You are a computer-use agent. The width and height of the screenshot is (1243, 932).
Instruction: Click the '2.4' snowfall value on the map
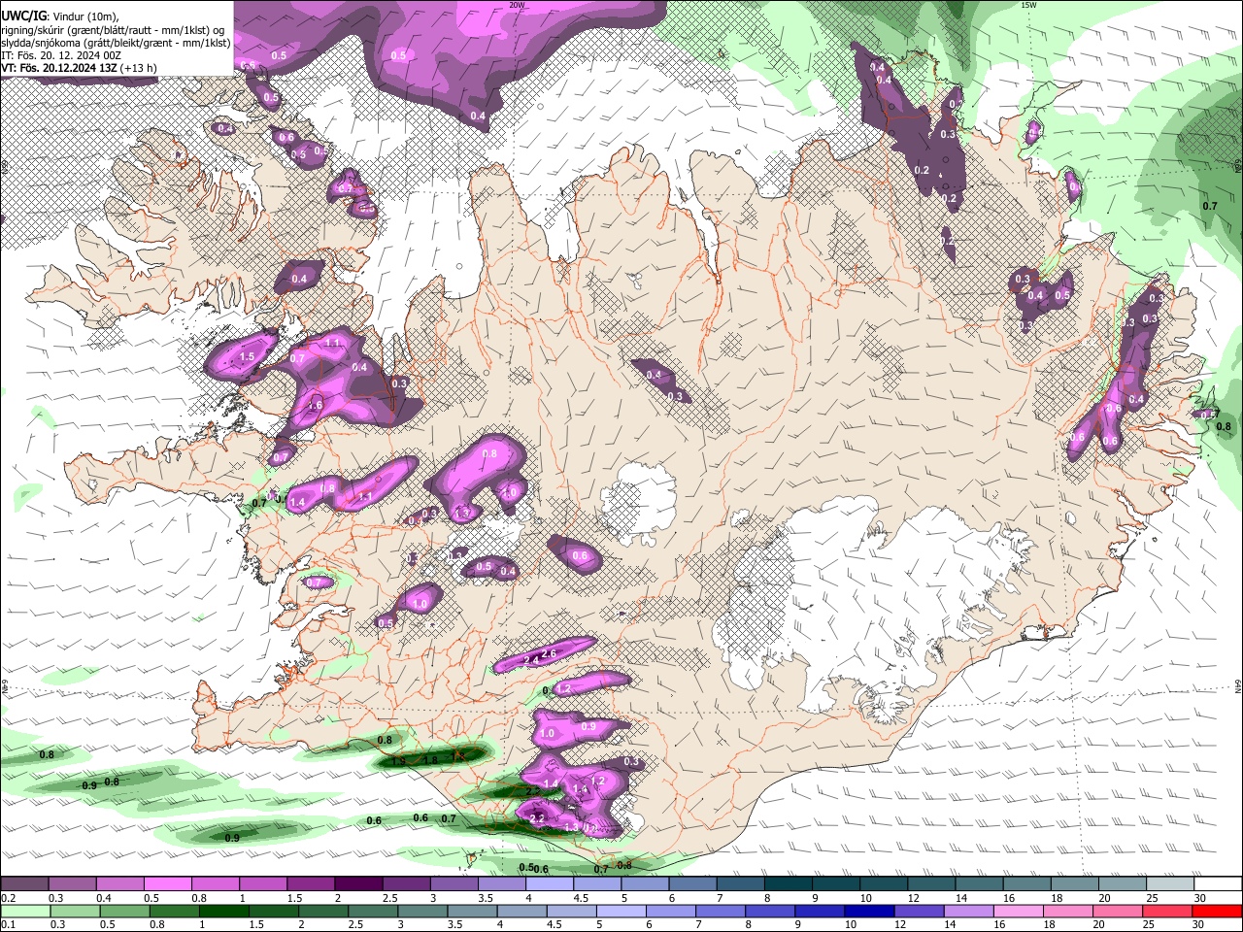pyautogui.click(x=531, y=660)
